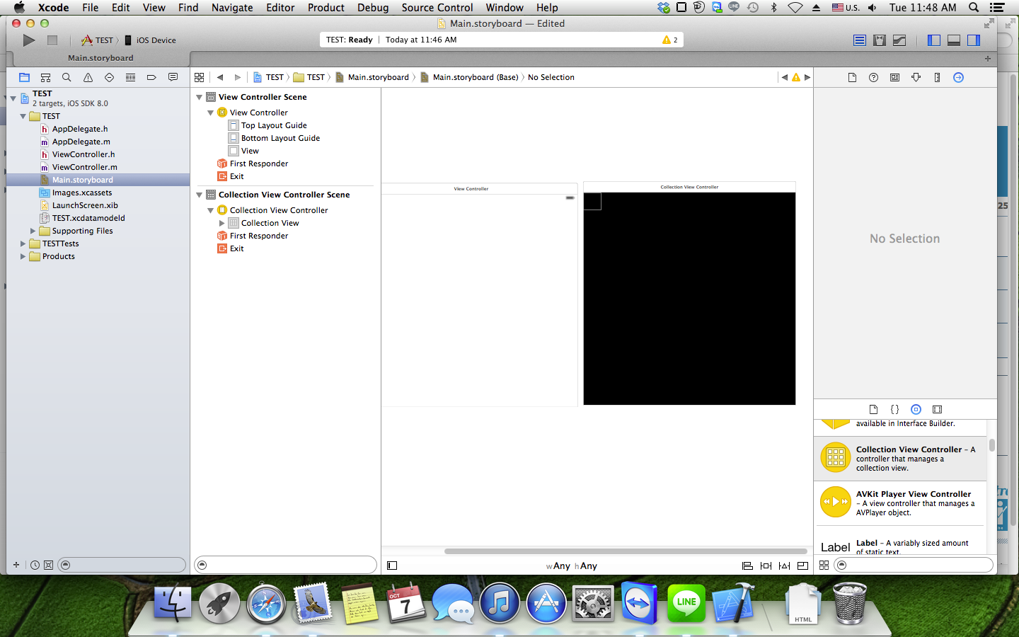Image resolution: width=1019 pixels, height=637 pixels.
Task: Open the Issue navigator
Action: click(x=88, y=77)
